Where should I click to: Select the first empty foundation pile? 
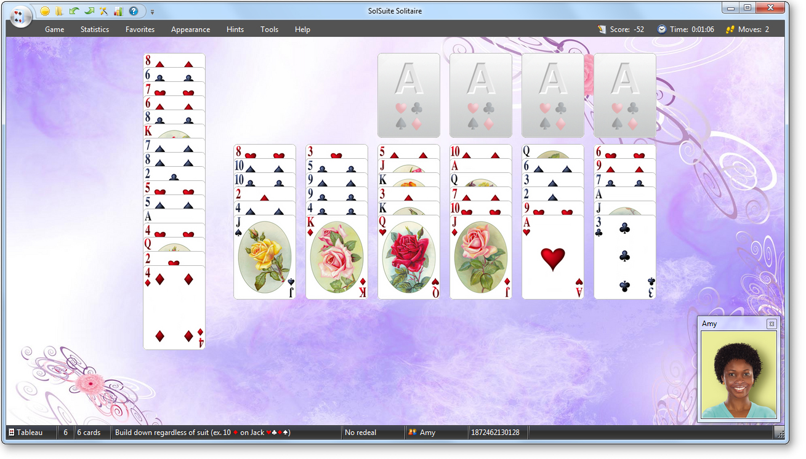pos(409,95)
